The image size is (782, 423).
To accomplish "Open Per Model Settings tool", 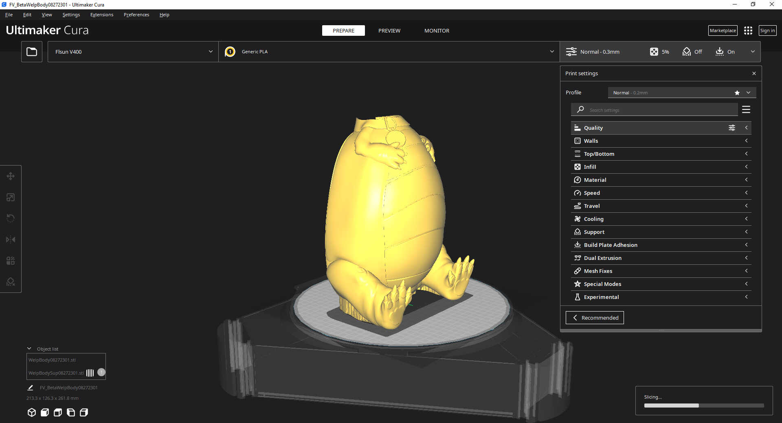I will click(11, 261).
